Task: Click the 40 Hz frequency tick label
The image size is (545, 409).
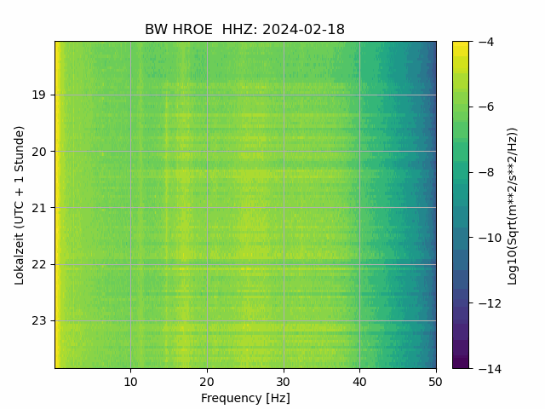Action: [x=359, y=382]
